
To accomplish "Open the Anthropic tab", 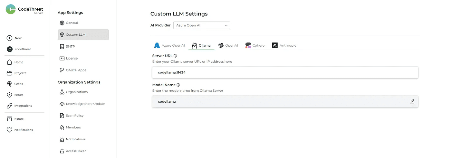I will (x=284, y=45).
